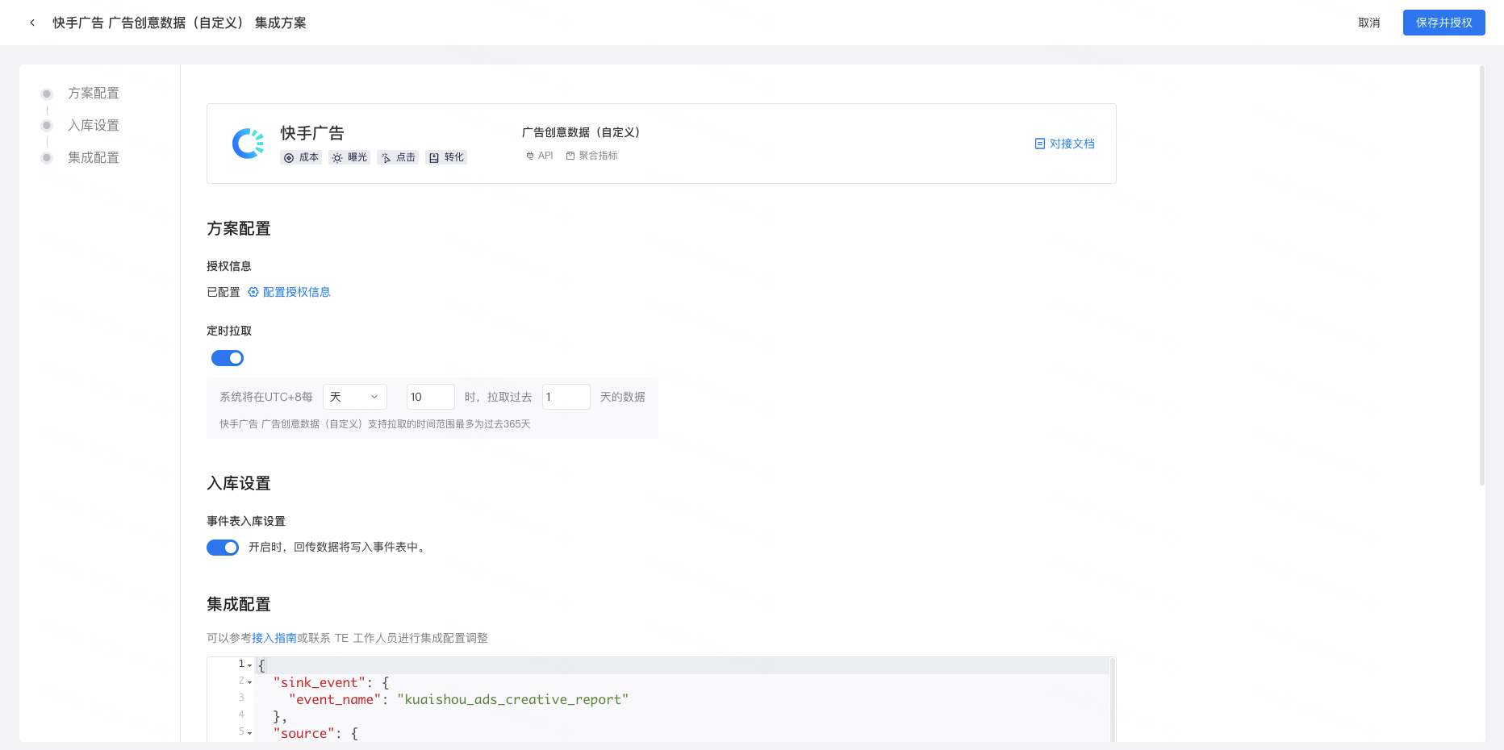The width and height of the screenshot is (1504, 750).
Task: Click the 取消 button
Action: 1369,23
